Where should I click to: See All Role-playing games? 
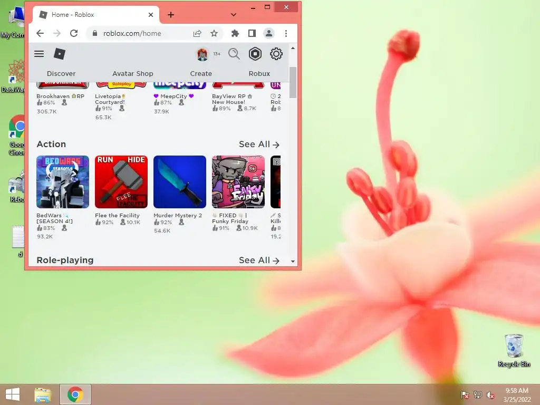click(259, 261)
